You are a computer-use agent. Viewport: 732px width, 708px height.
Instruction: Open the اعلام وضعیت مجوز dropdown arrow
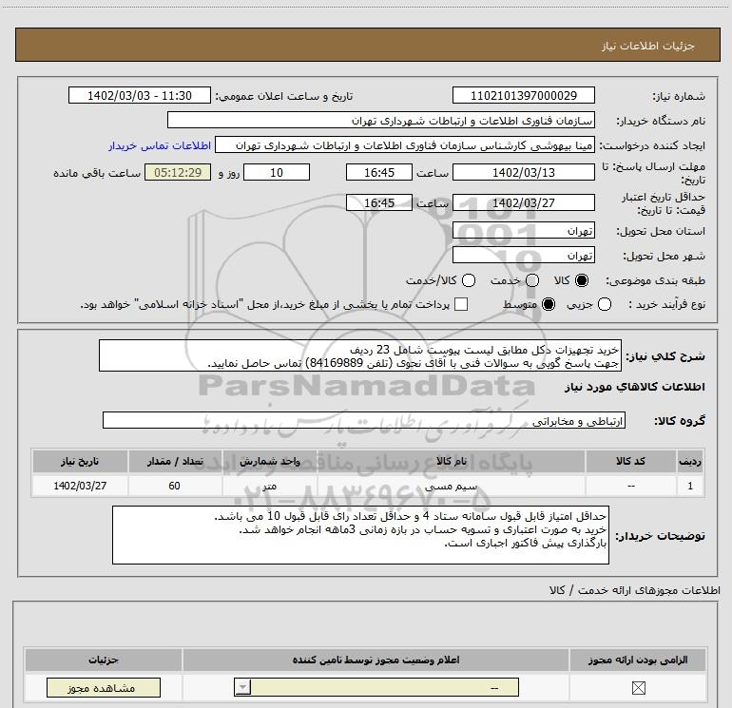click(242, 687)
